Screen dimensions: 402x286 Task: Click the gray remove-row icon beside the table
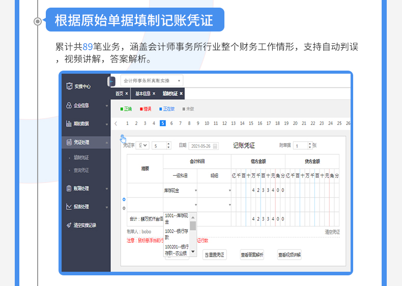[x=124, y=208]
